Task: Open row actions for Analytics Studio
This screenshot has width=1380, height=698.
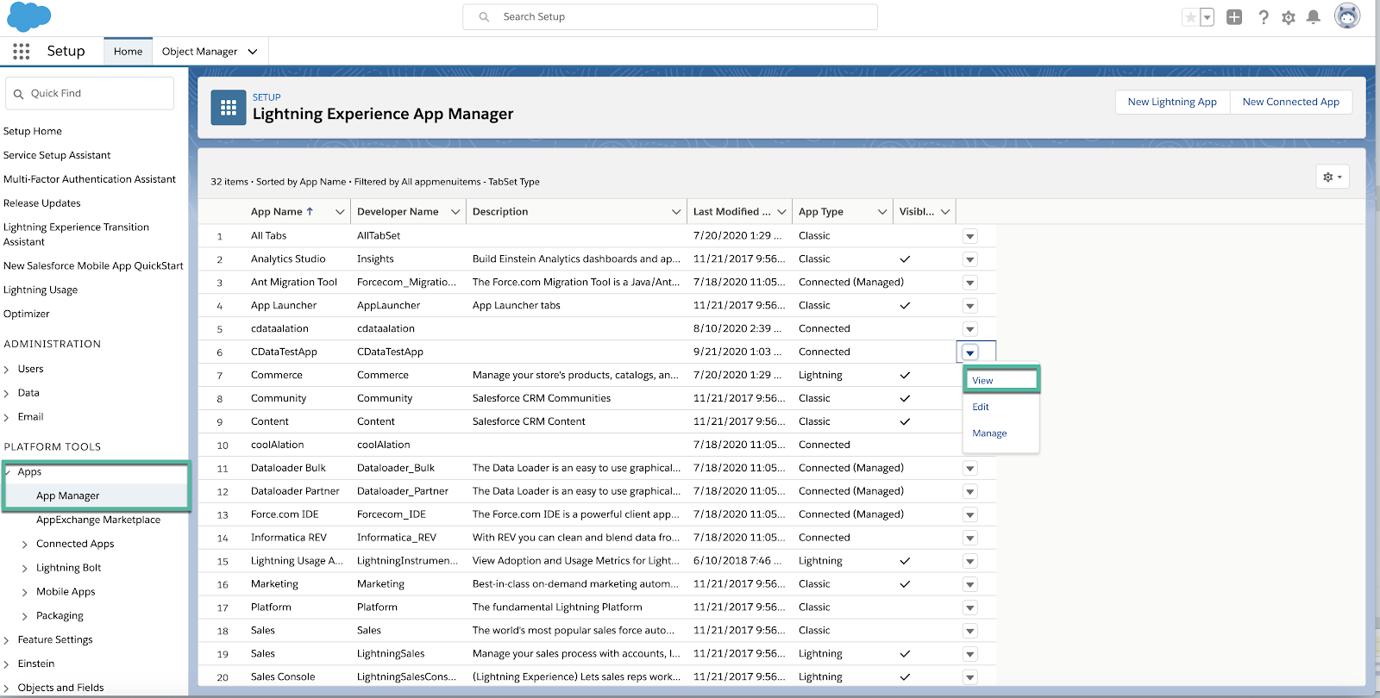Action: 970,259
